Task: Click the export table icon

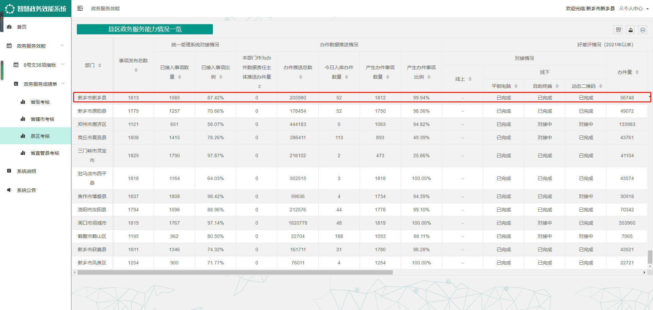Action: click(631, 30)
